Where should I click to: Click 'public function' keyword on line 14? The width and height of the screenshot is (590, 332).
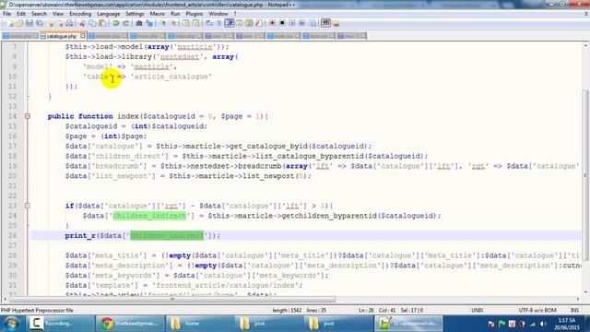[80, 116]
